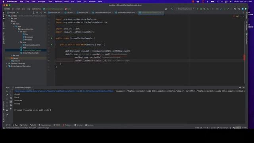
Task: Click the Git commit checkmark icon
Action: [x=224, y=9]
